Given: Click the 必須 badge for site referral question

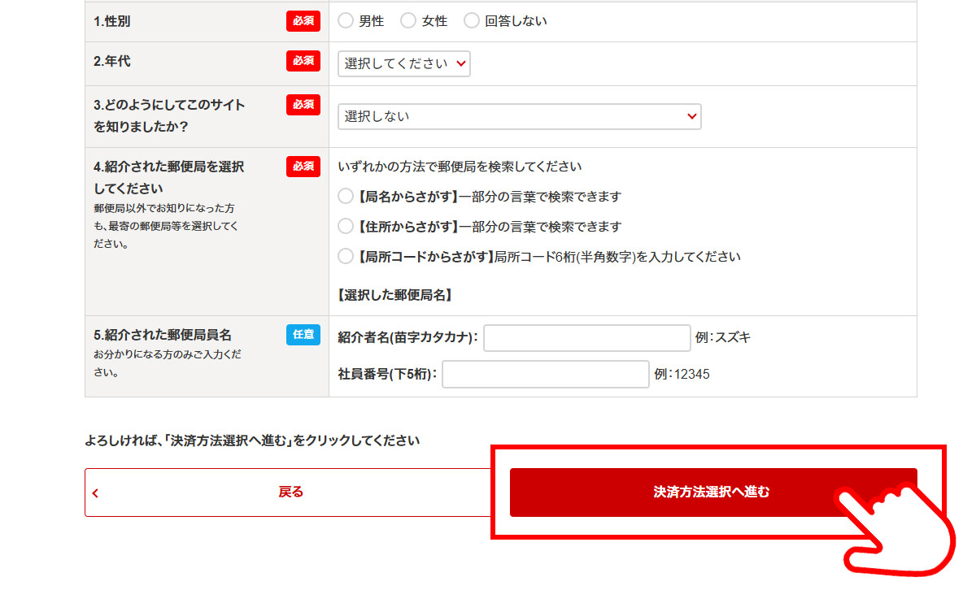Looking at the screenshot, I should 303,105.
